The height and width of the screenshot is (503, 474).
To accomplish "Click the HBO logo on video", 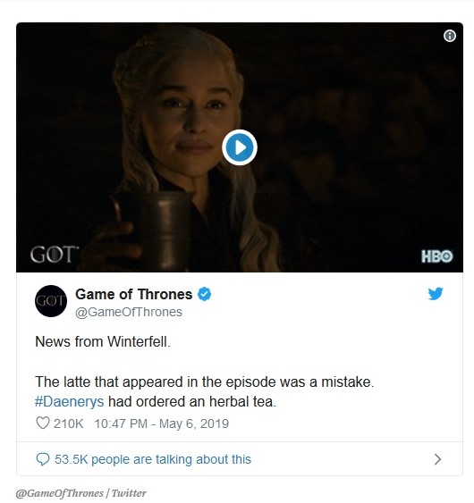I will pyautogui.click(x=437, y=256).
